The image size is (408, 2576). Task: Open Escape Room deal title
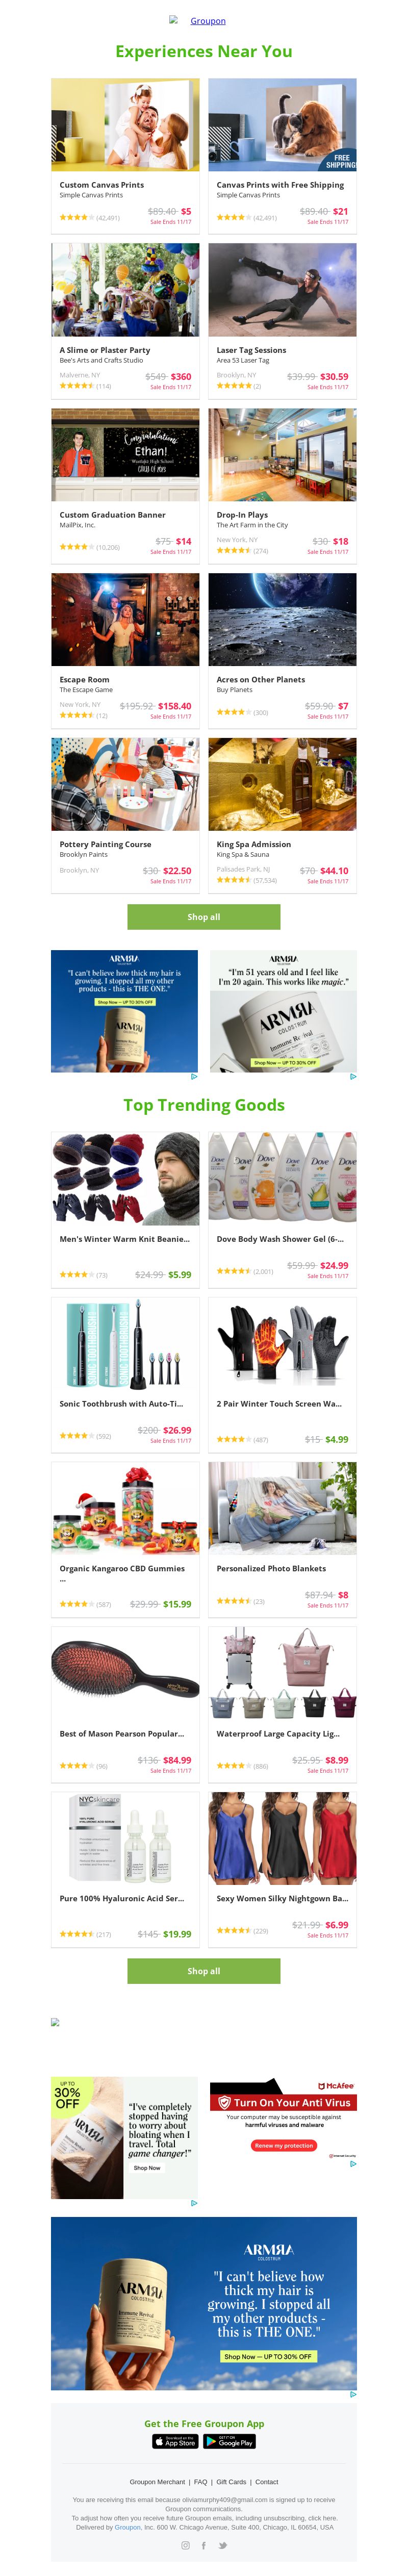pyautogui.click(x=84, y=679)
